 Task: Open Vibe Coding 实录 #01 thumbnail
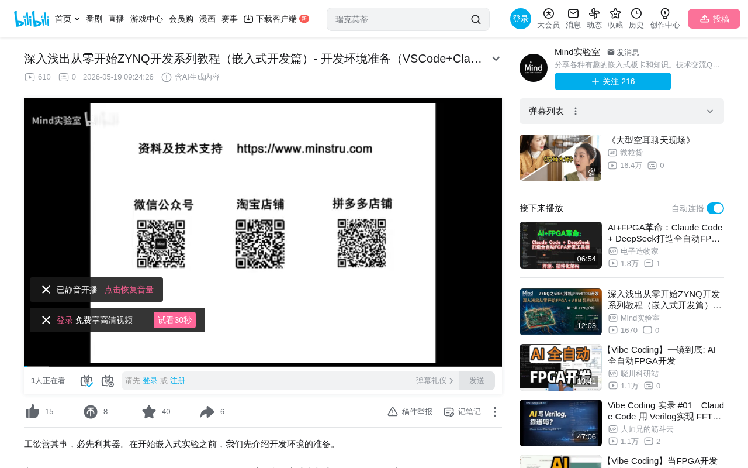(x=560, y=423)
